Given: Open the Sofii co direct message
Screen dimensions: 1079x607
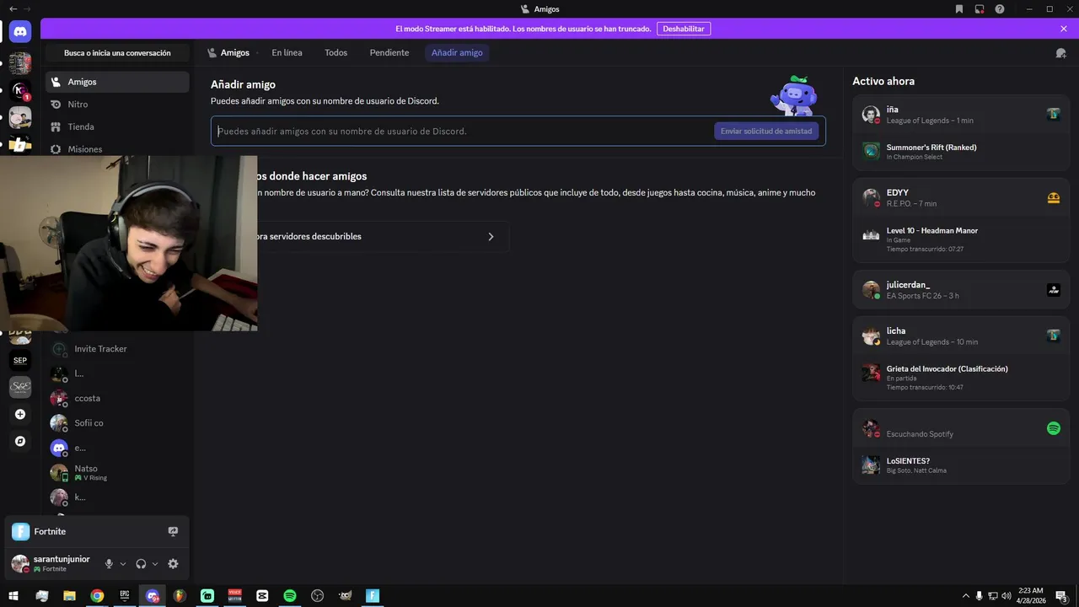Looking at the screenshot, I should pos(117,423).
